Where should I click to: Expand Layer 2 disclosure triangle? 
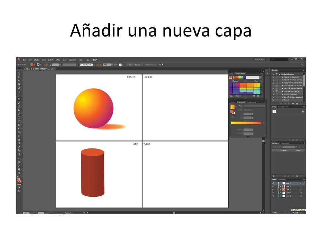coord(280,189)
